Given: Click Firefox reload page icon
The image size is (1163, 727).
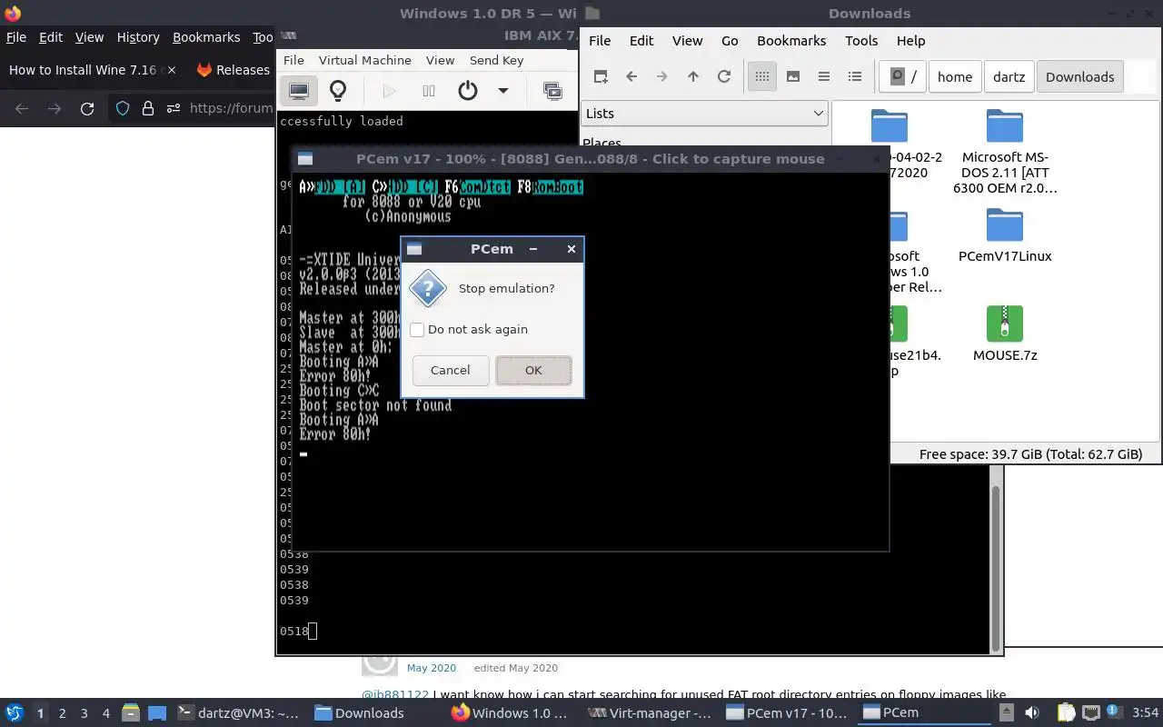Looking at the screenshot, I should [87, 108].
